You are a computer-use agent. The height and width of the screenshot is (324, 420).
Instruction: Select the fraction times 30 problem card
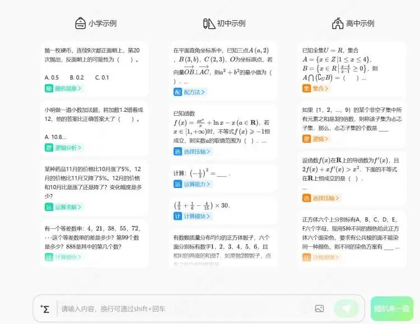[x=223, y=210]
